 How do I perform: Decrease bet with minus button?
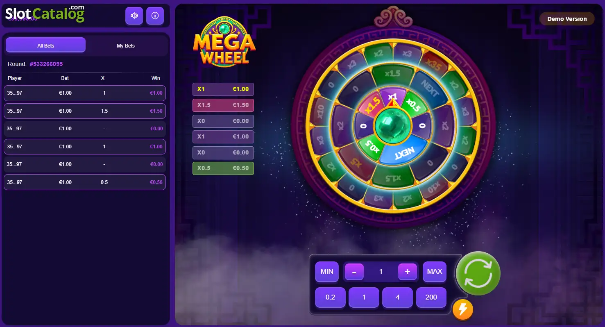[x=354, y=272]
